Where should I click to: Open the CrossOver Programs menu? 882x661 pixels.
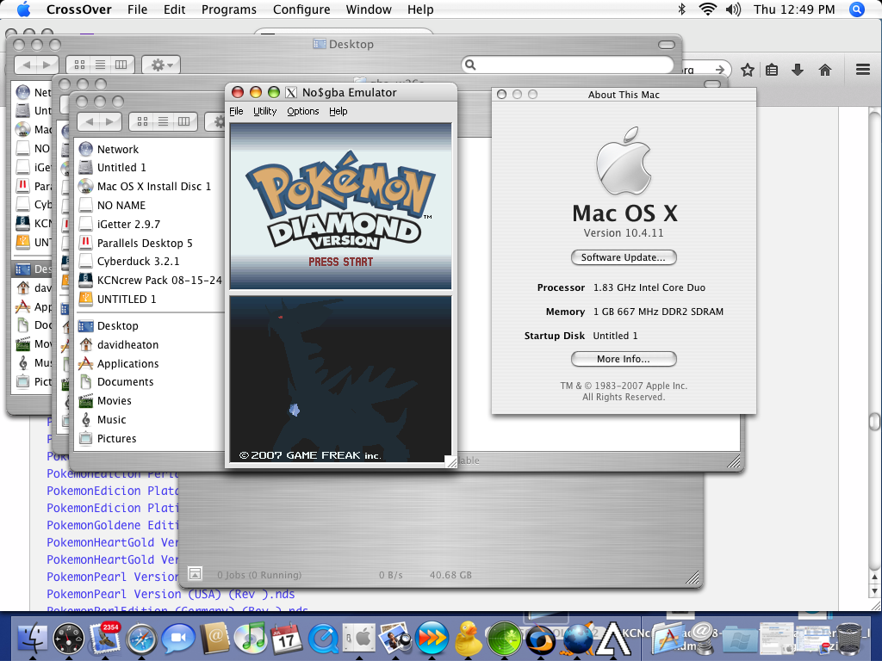tap(229, 9)
